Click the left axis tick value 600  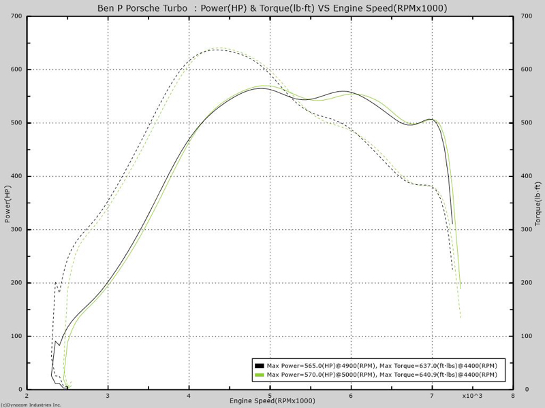point(16,69)
